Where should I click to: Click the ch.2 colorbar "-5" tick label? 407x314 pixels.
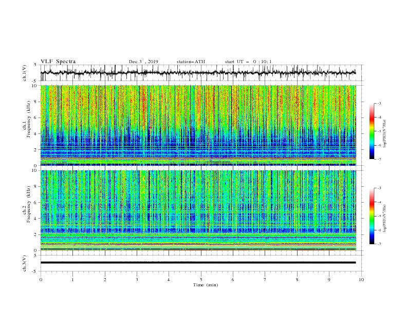coord(379,216)
